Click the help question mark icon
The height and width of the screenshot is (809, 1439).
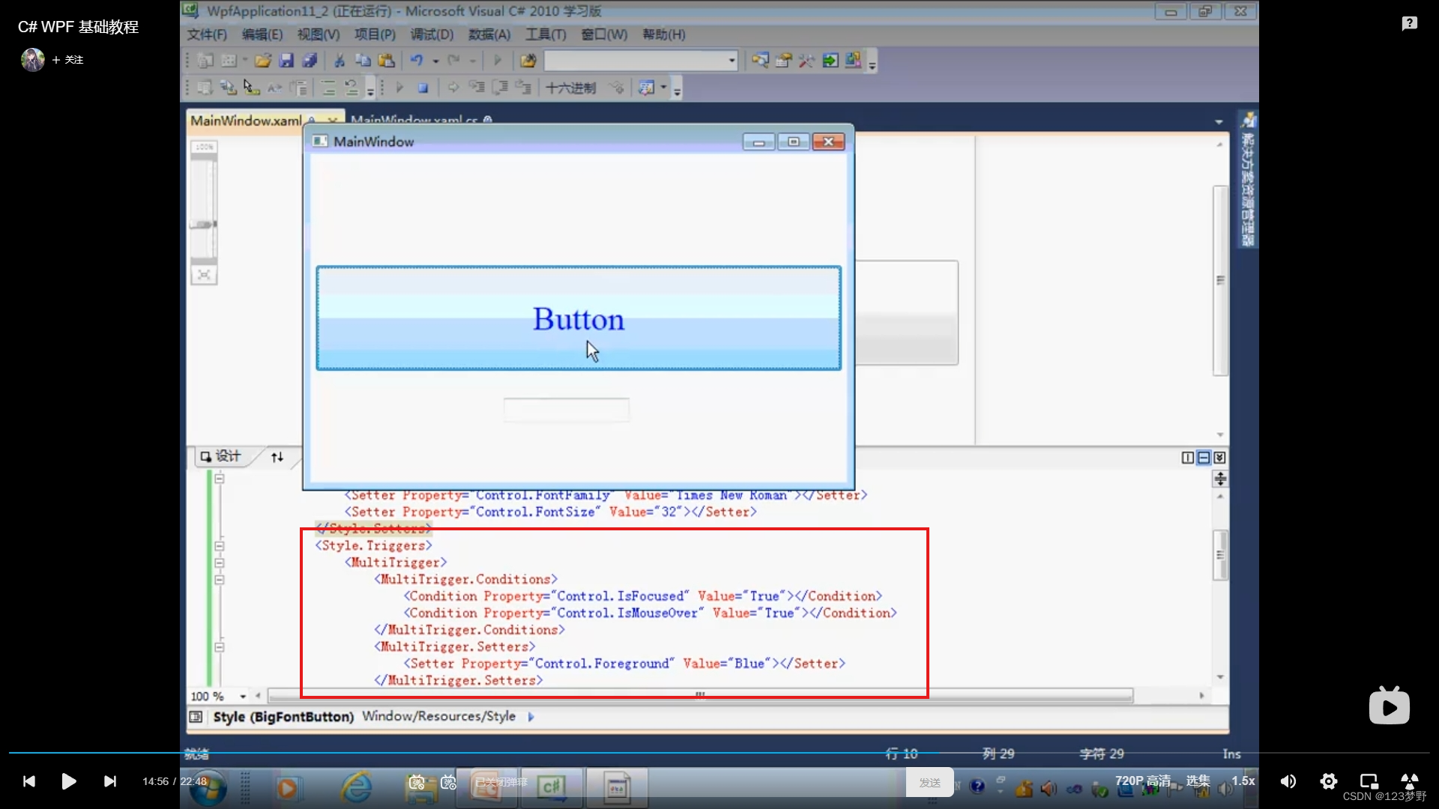1409,24
